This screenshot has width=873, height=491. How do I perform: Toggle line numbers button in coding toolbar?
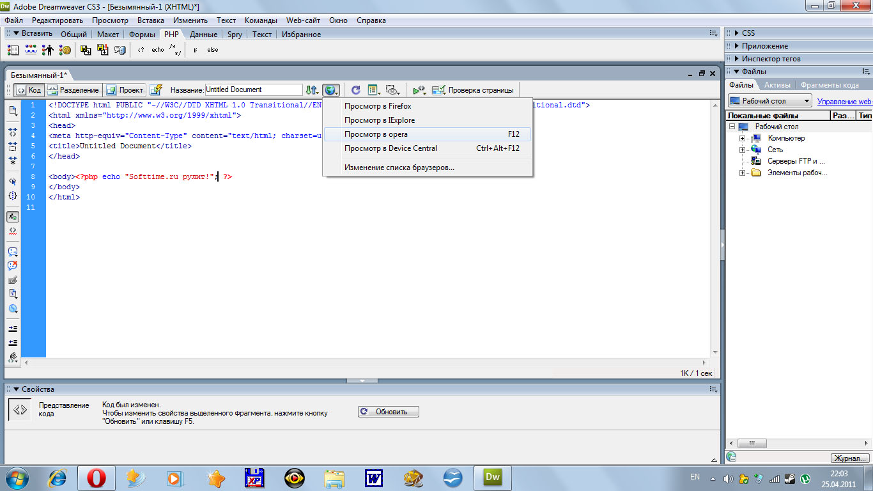coord(13,217)
